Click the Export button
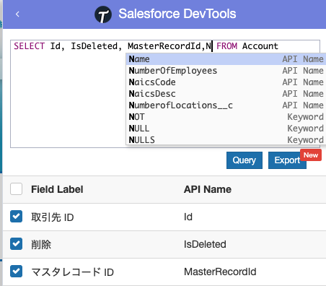Image resolution: width=326 pixels, height=286 pixels. coord(287,160)
